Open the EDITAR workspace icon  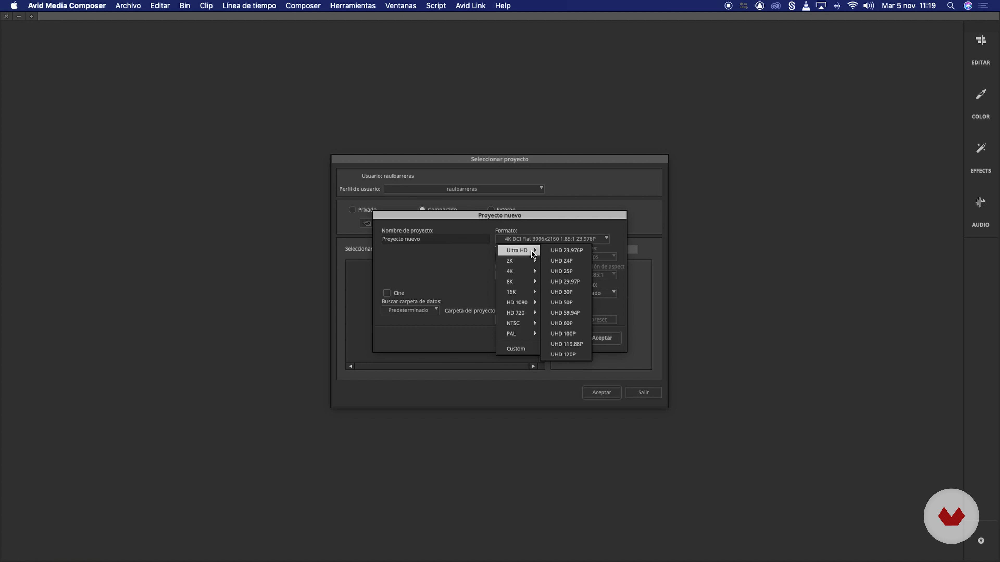click(x=980, y=40)
